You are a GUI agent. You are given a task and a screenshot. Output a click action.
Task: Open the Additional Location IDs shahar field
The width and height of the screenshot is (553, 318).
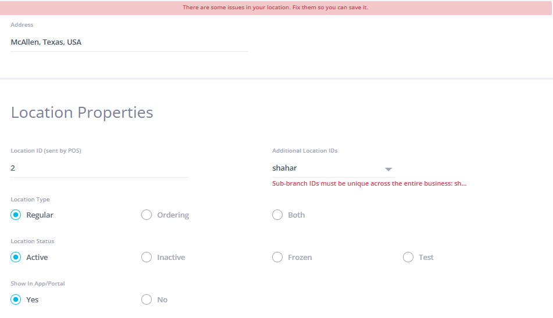(326, 168)
